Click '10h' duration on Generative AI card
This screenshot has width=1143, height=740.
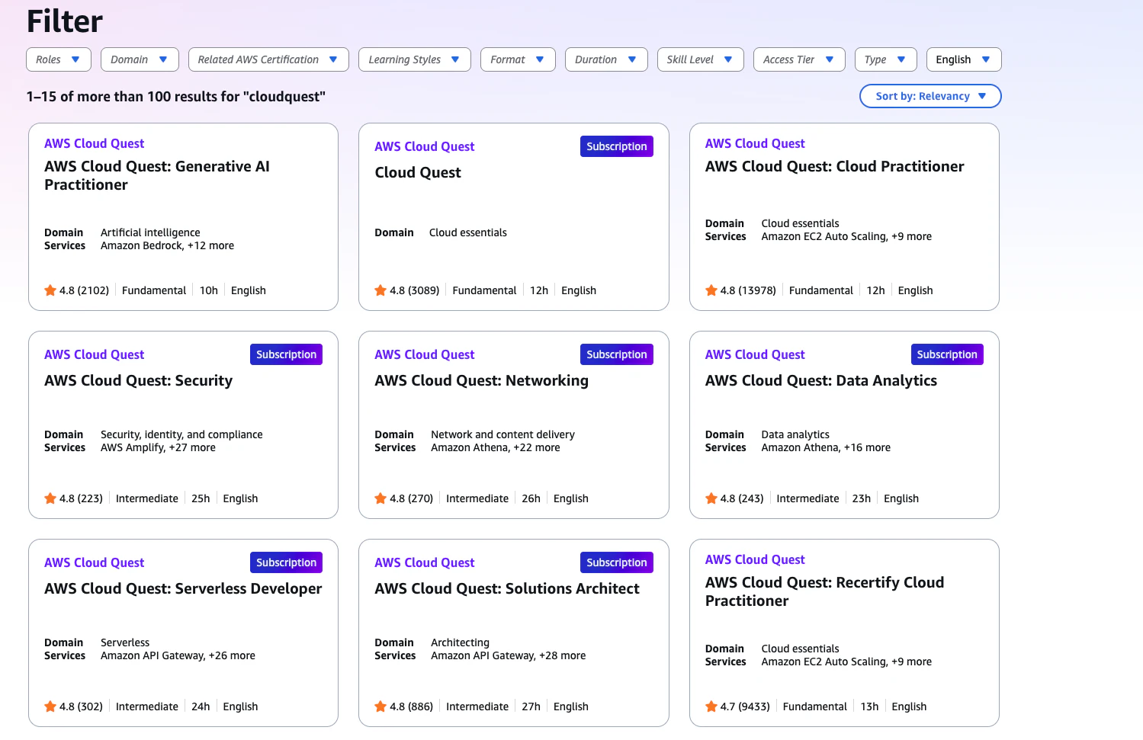(209, 290)
